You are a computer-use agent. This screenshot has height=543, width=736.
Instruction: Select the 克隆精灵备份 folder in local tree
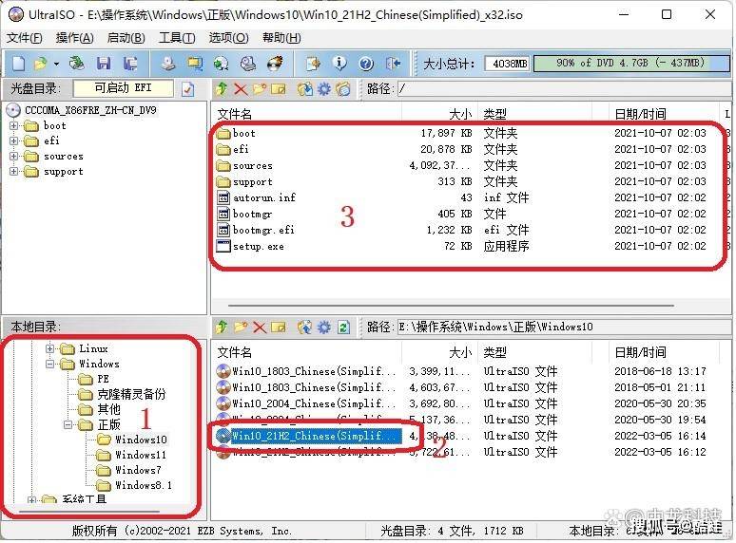click(x=131, y=394)
